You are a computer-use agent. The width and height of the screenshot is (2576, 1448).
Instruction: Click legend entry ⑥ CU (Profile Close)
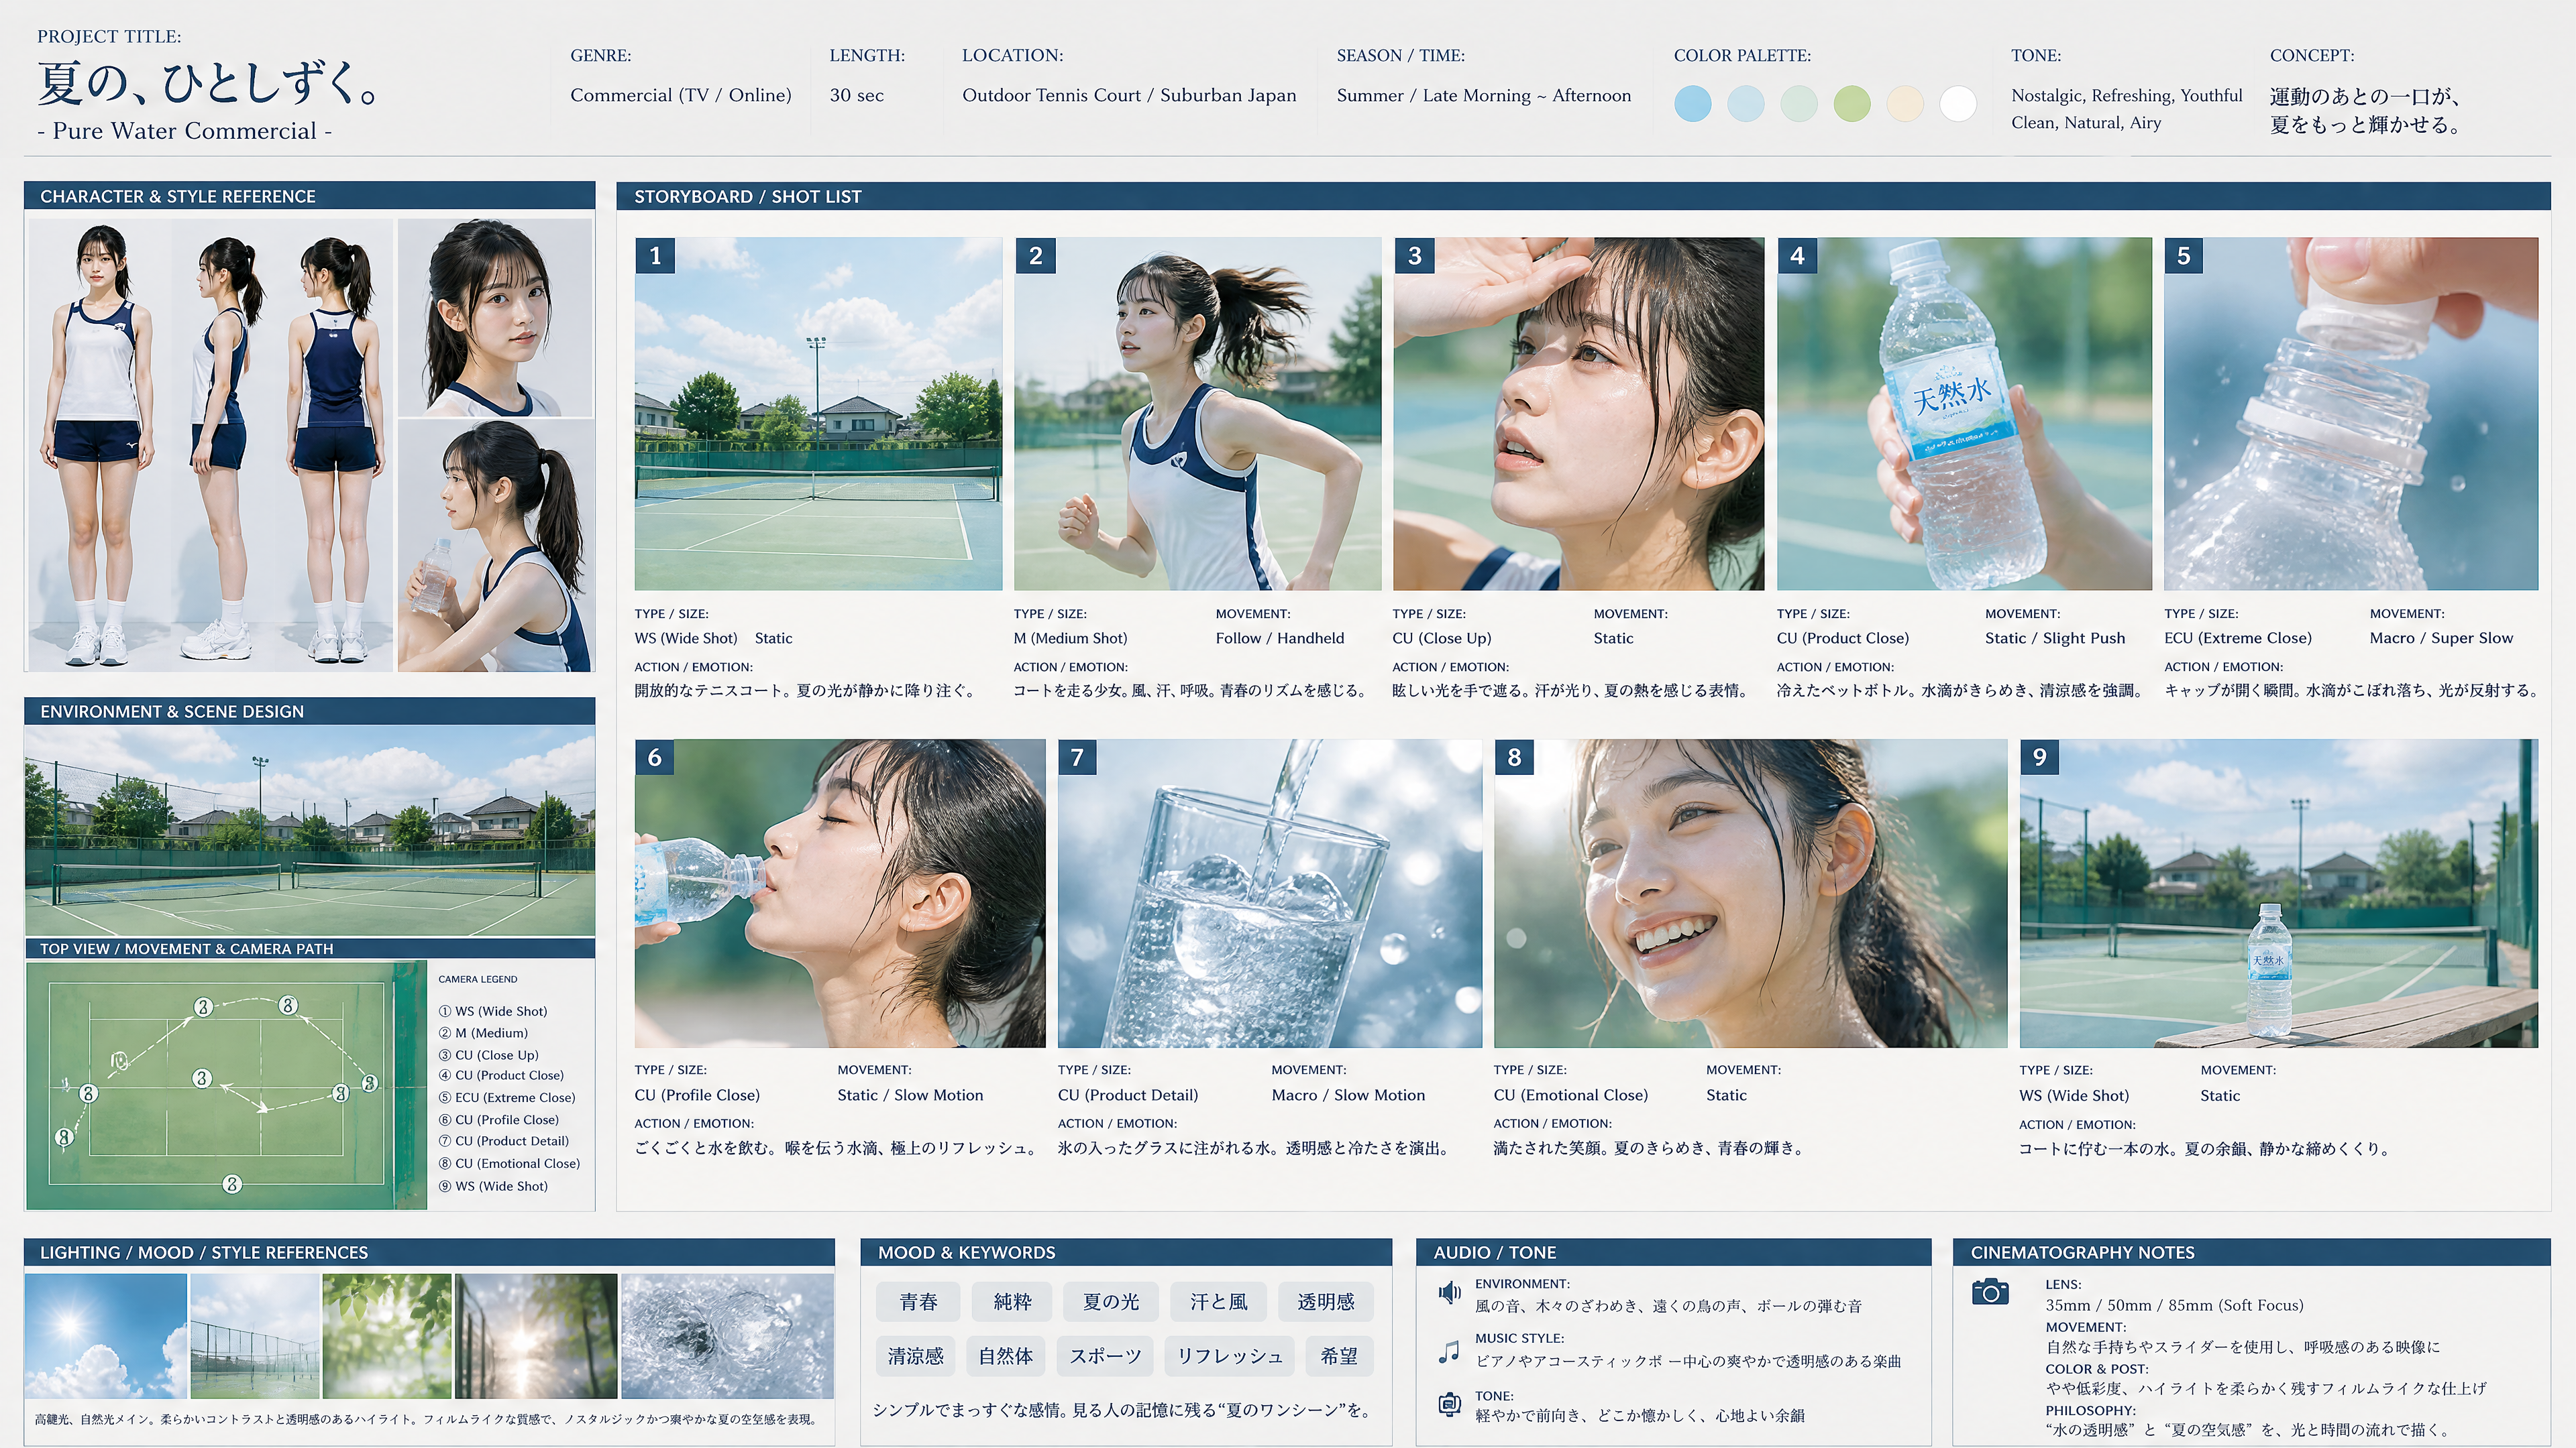pyautogui.click(x=499, y=1120)
